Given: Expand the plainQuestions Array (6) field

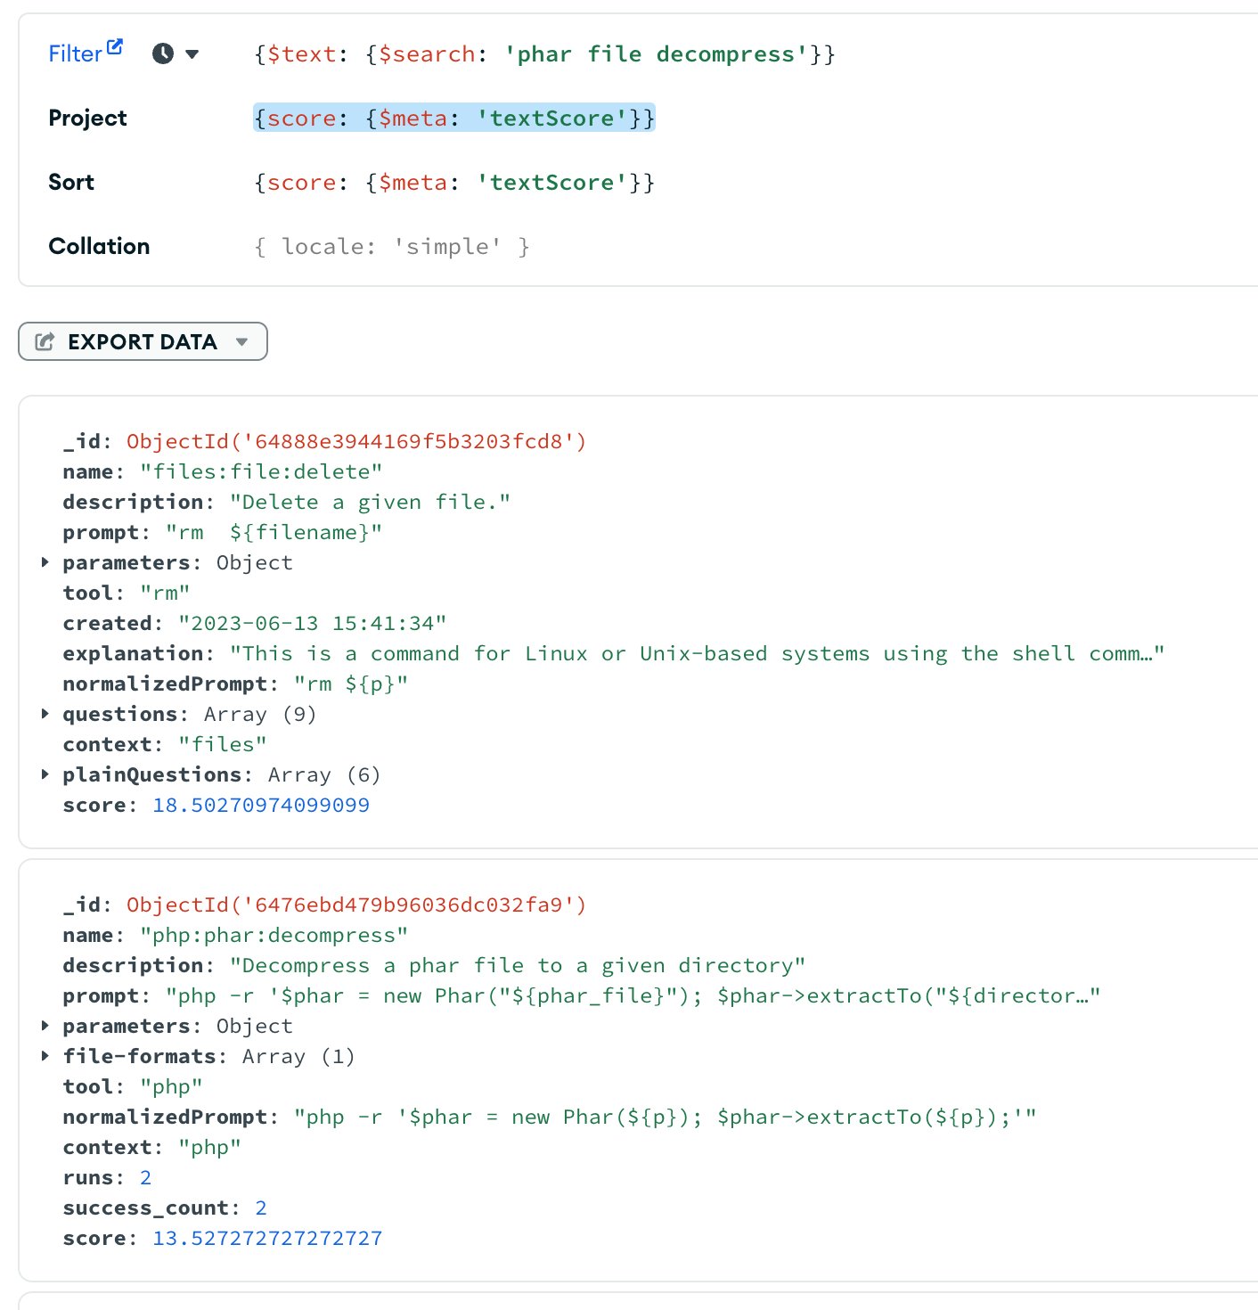Looking at the screenshot, I should (45, 774).
